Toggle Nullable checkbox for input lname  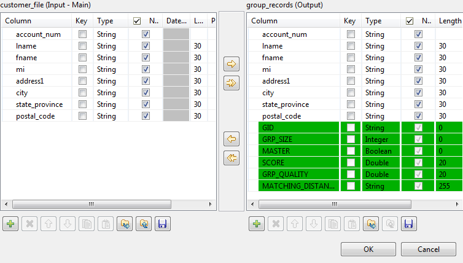click(x=146, y=46)
